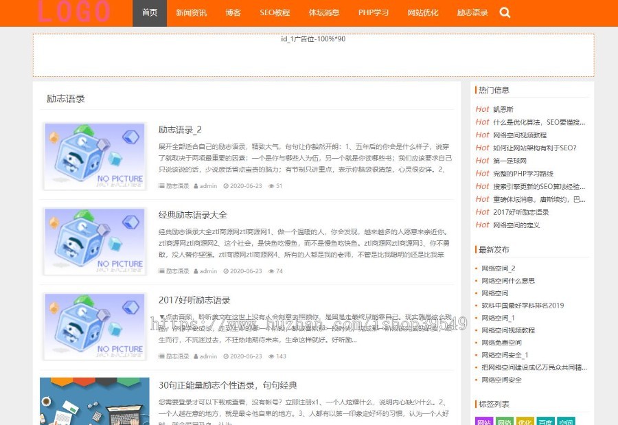Click admin author icon under 2017好听励志语录
Viewport: 618px width, 425px height.
(196, 356)
